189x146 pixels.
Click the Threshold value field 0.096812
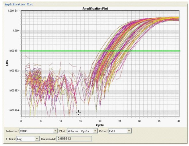tap(74, 139)
